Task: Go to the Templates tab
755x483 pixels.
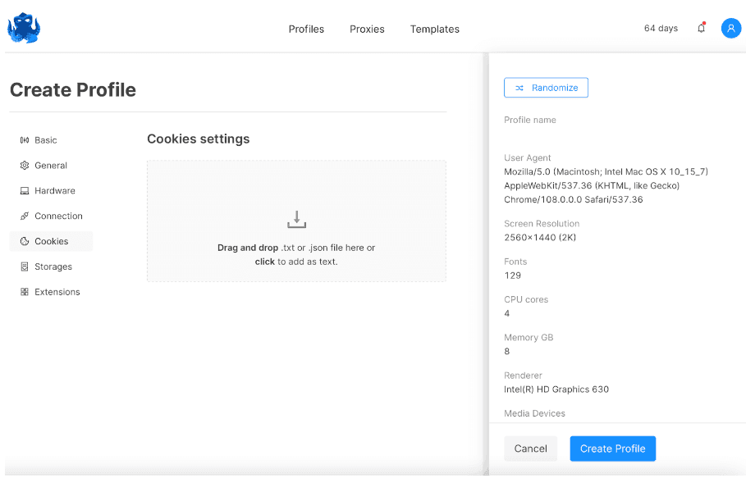Action: (434, 29)
